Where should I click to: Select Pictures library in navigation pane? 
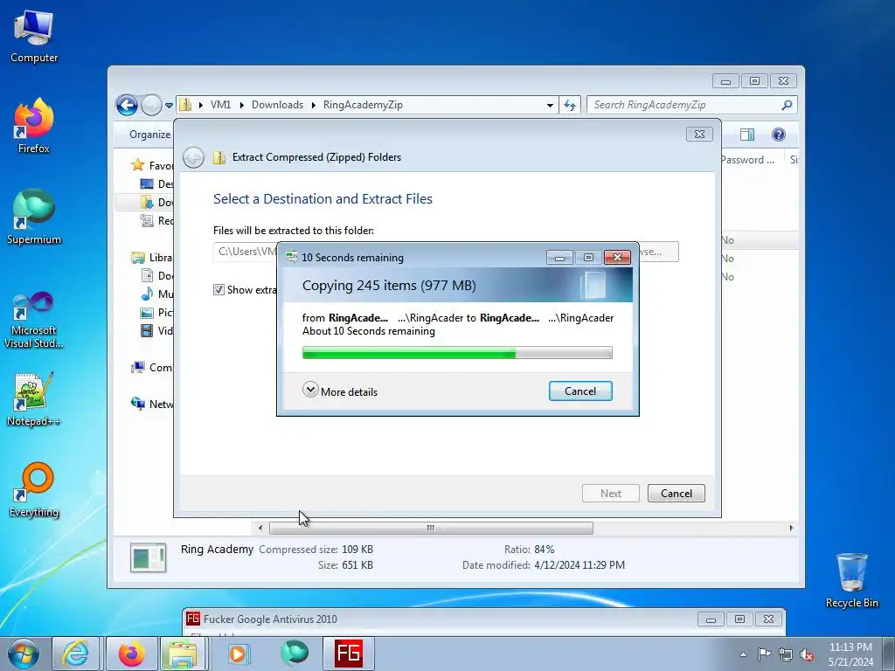click(x=156, y=312)
